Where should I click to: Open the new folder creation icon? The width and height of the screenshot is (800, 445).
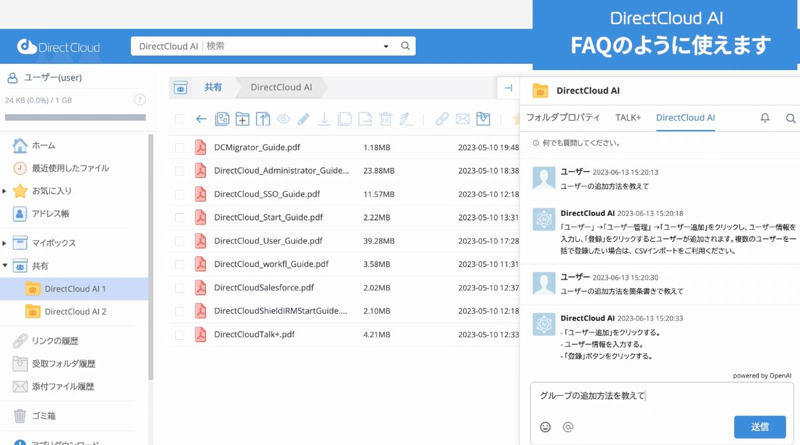(x=242, y=119)
